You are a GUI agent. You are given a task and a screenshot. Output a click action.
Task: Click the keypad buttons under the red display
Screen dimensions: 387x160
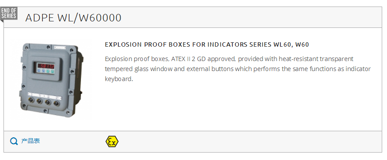pyautogui.click(x=46, y=71)
